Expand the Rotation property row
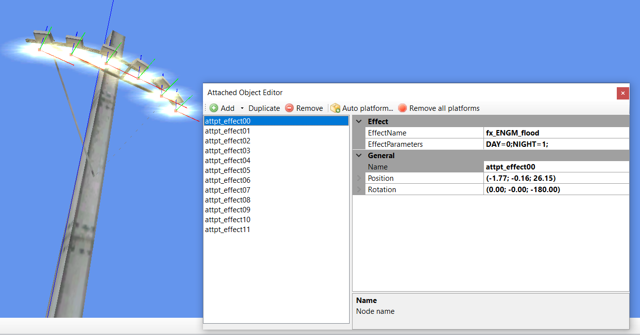The image size is (640, 335). [359, 190]
